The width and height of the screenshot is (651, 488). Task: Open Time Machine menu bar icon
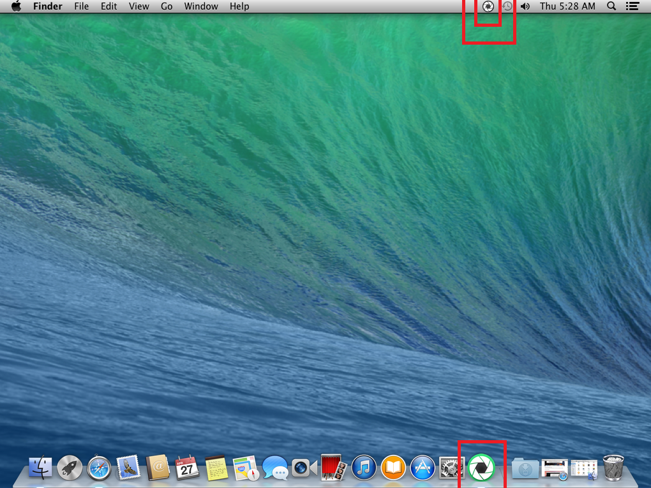coord(507,6)
